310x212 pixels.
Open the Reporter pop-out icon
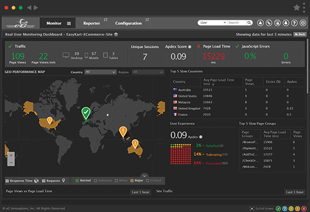pos(106,20)
